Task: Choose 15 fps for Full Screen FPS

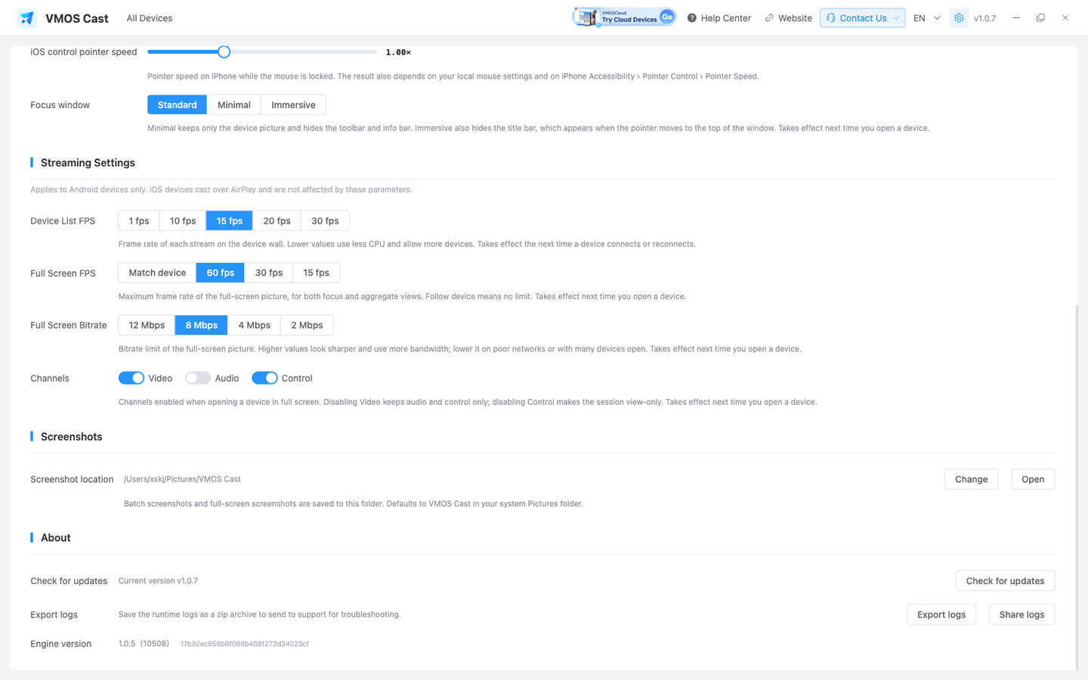Action: click(316, 273)
